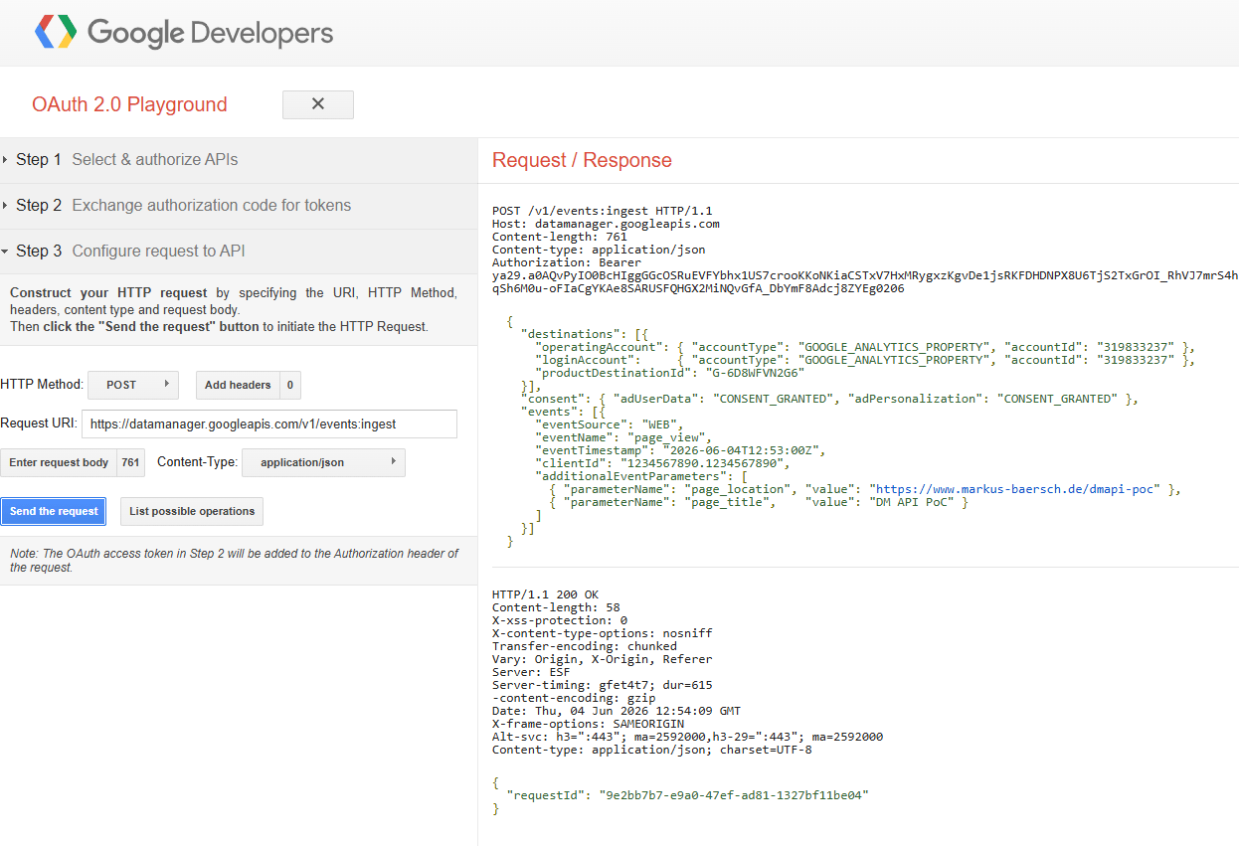Click the Add headers button

pyautogui.click(x=238, y=385)
